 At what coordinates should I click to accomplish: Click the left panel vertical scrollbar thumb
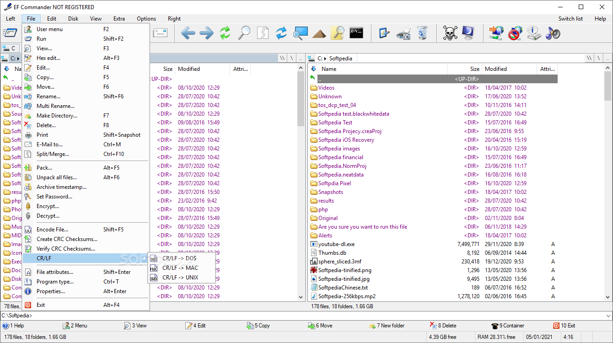[x=301, y=98]
